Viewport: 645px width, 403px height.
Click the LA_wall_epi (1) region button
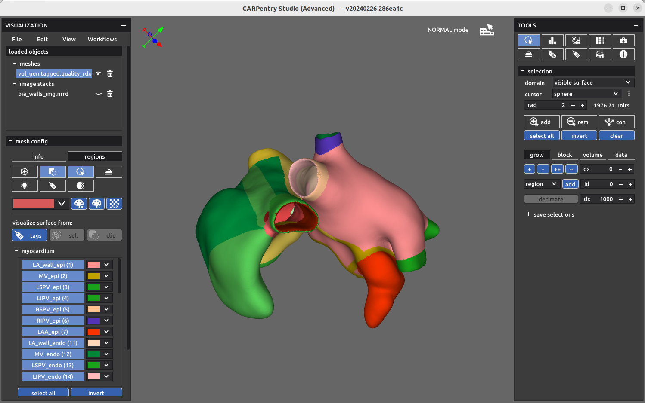[x=53, y=265]
